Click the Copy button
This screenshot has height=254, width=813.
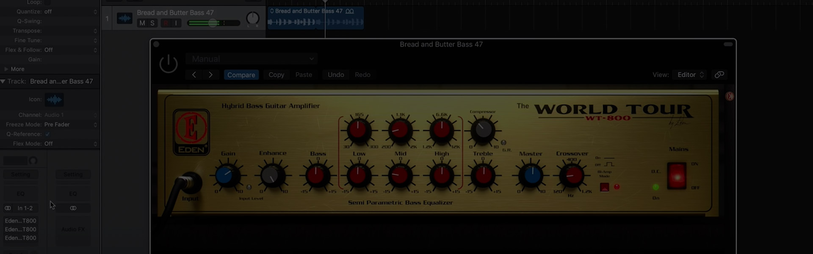[276, 75]
